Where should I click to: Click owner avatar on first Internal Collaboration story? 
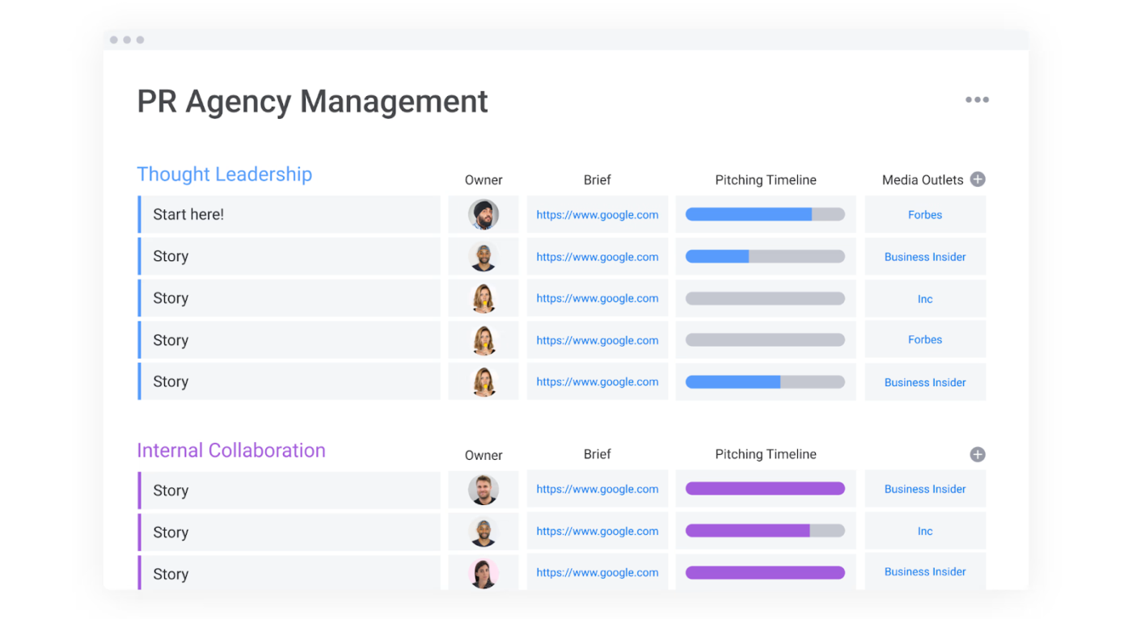pyautogui.click(x=484, y=490)
